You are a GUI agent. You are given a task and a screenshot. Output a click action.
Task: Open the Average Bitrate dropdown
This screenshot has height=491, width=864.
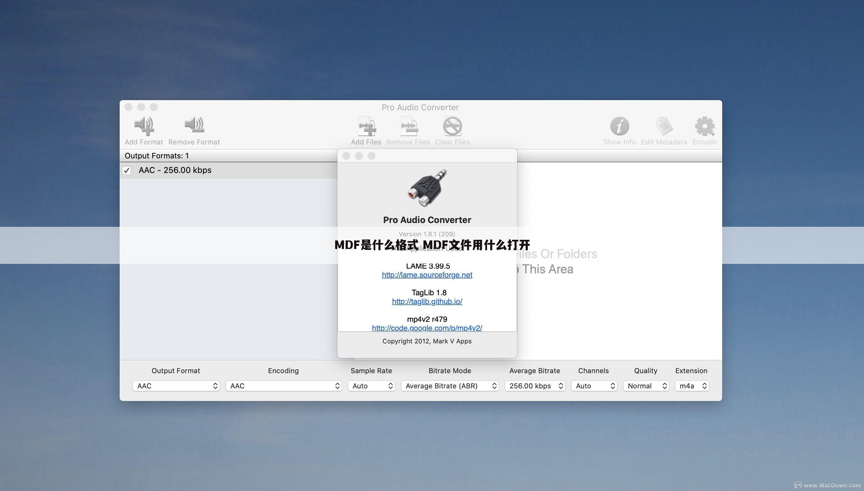point(535,386)
